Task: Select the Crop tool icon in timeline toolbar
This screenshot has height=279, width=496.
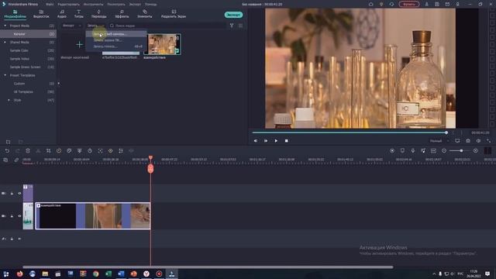Action: pyautogui.click(x=48, y=151)
